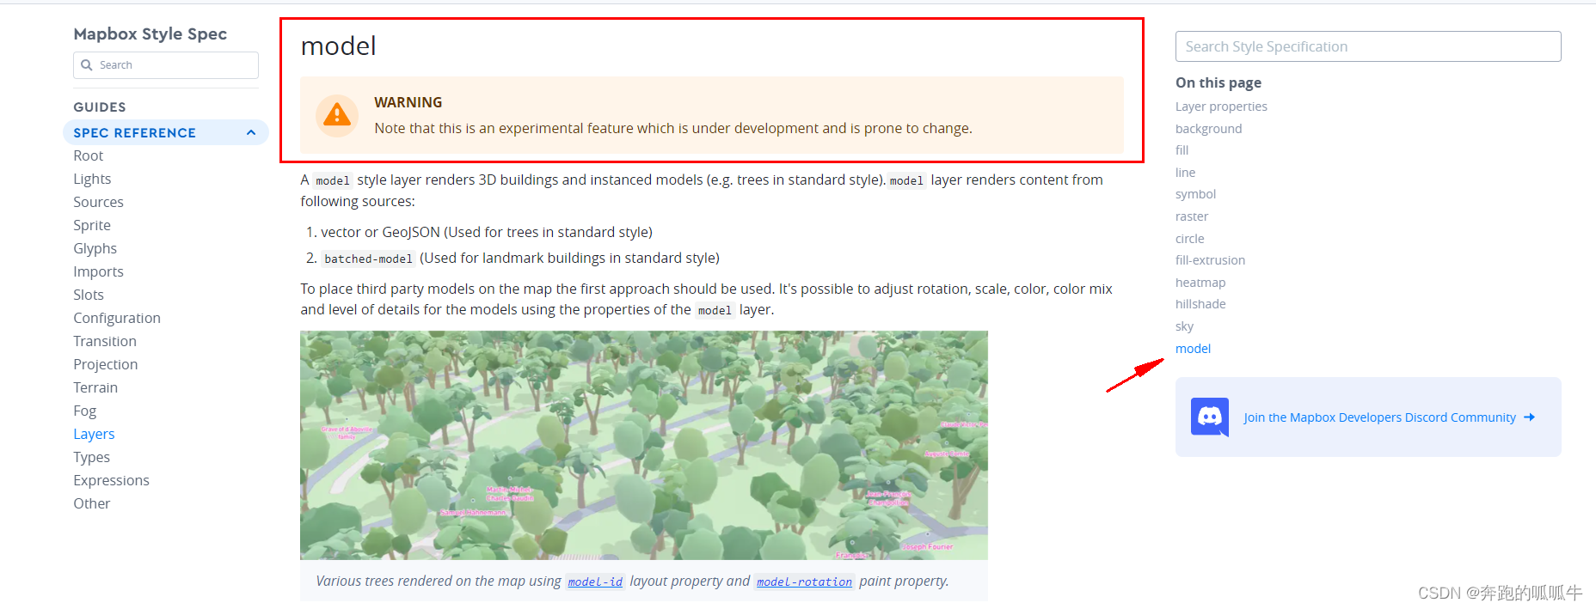Image resolution: width=1596 pixels, height=609 pixels.
Task: Go to the Sources page
Action: click(99, 202)
